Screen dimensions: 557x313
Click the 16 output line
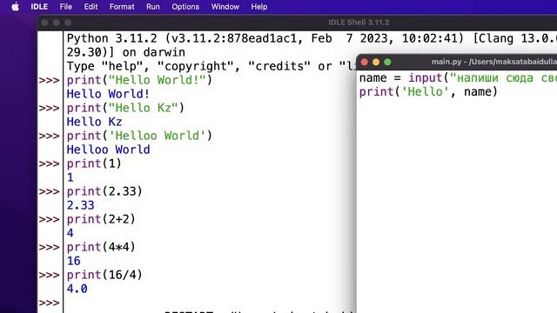click(73, 261)
